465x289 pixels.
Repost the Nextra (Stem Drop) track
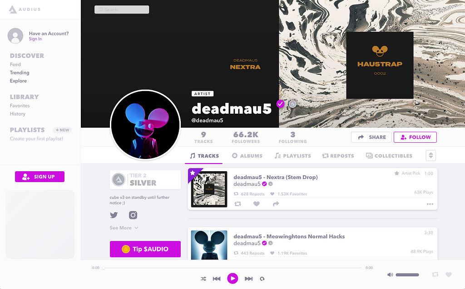(237, 204)
